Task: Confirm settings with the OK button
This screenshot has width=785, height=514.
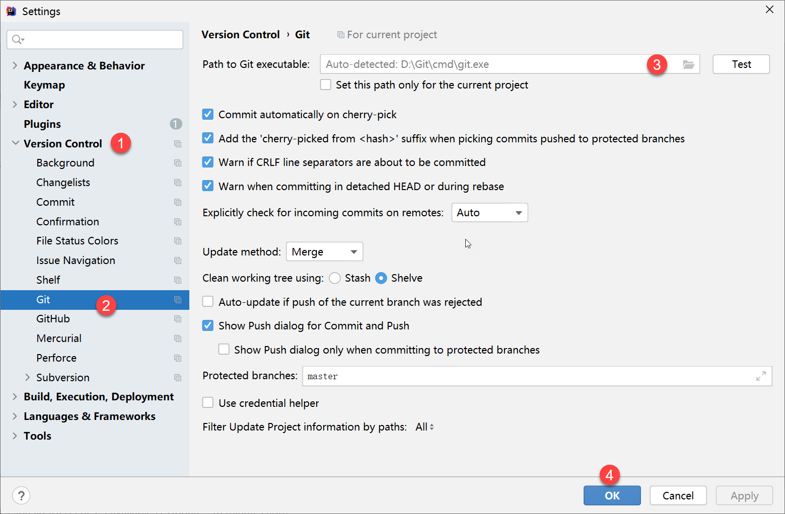Action: coord(612,495)
